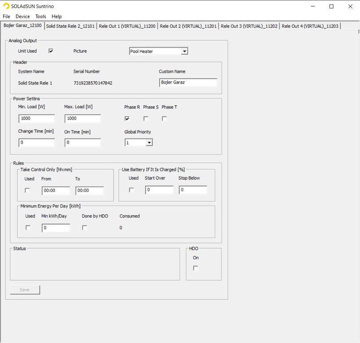The height and width of the screenshot is (343, 360).
Task: Switch to Bojler Garaz_12100 tab
Action: pos(23,25)
